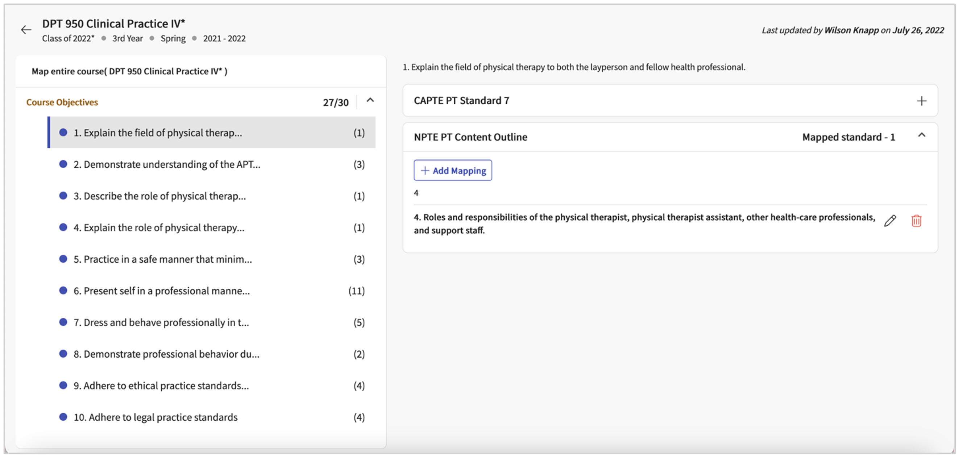This screenshot has height=458, width=959.
Task: Select objective 3 Describe the role
Action: [160, 196]
